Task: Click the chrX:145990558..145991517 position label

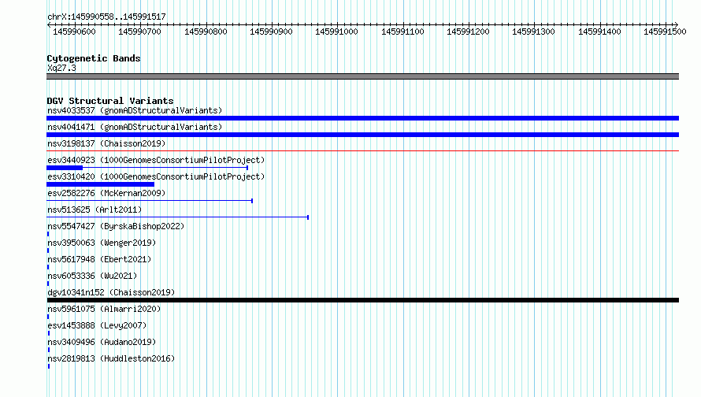Action: tap(106, 17)
